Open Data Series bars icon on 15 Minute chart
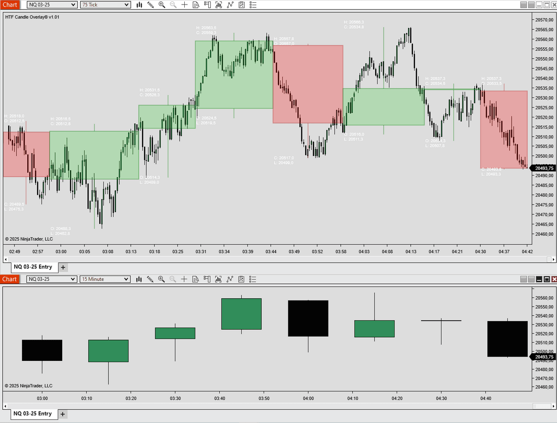This screenshot has width=557, height=423. 139,279
